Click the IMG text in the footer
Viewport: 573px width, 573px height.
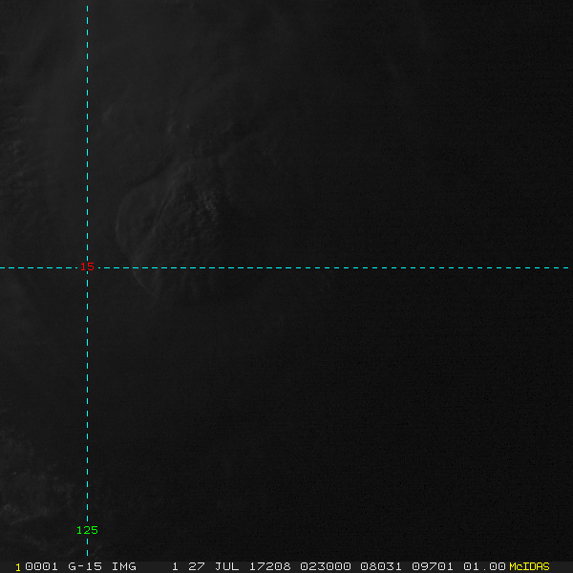click(x=124, y=566)
